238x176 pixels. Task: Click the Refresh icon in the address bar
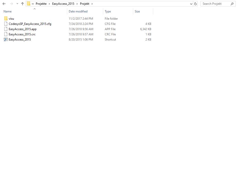point(195,3)
